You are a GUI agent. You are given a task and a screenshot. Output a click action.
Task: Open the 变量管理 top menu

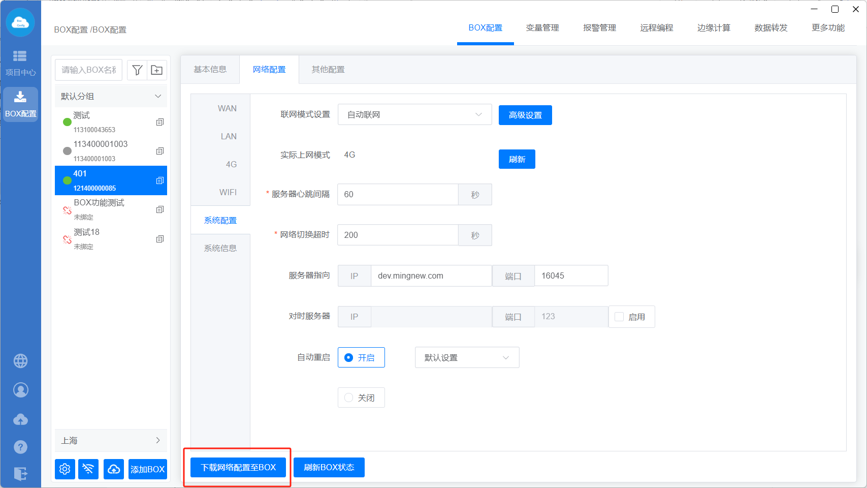(x=542, y=28)
